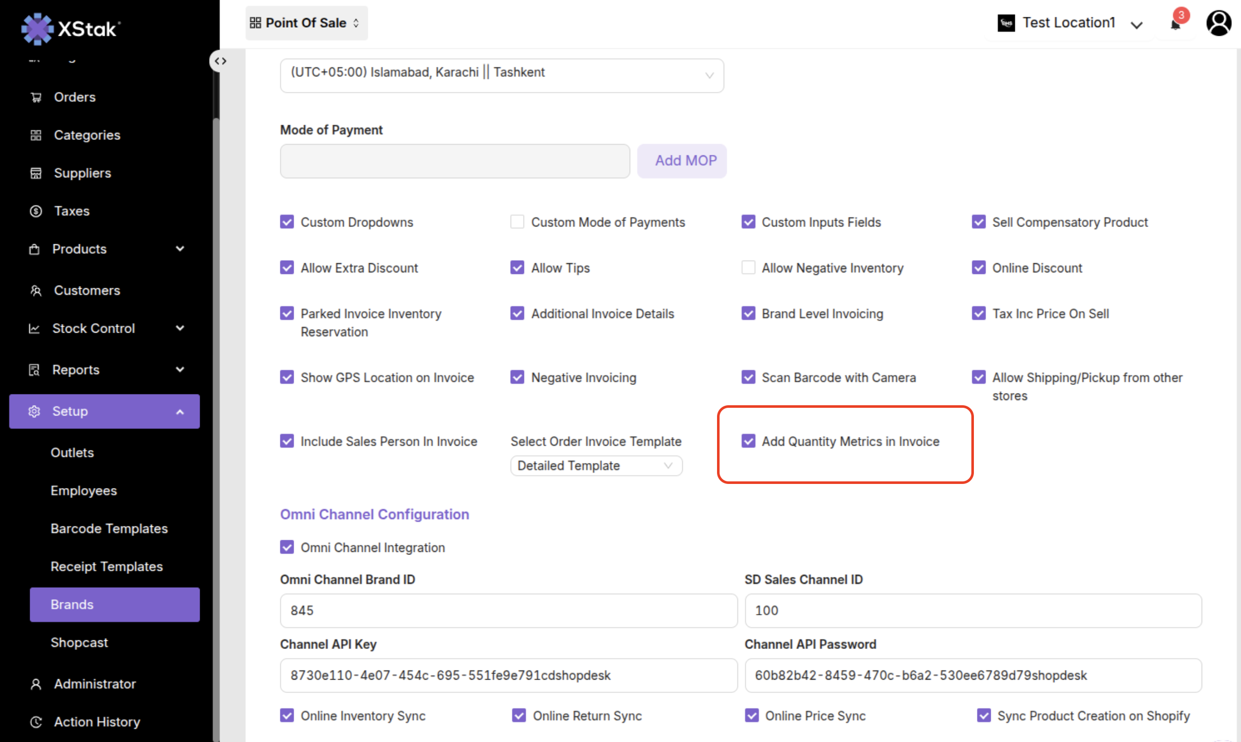The image size is (1241, 742).
Task: Click the sidebar collapse arrows icon
Action: coord(221,61)
